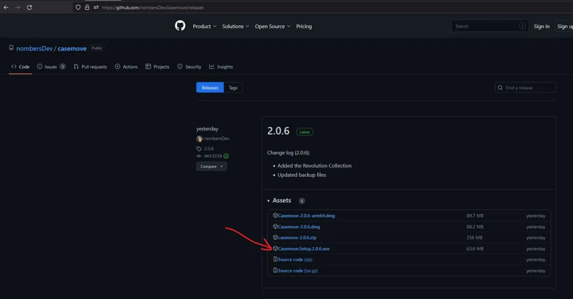Click file icon for Source code (zip)
This screenshot has width=573, height=299.
[x=275, y=259]
